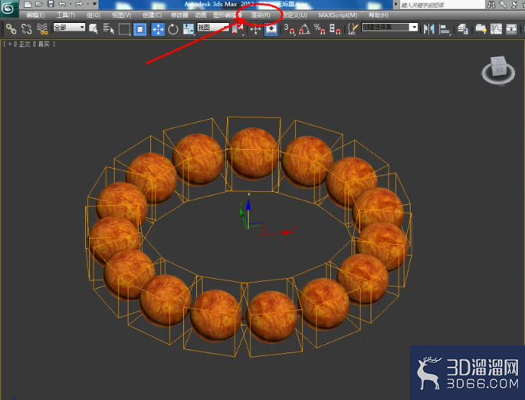
Task: Click the binoculars search icon
Action: [491, 5]
